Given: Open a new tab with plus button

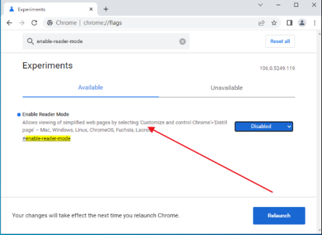Looking at the screenshot, I should coord(106,9).
